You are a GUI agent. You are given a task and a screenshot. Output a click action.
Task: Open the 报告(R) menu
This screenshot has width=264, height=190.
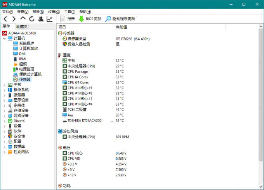(x=38, y=12)
